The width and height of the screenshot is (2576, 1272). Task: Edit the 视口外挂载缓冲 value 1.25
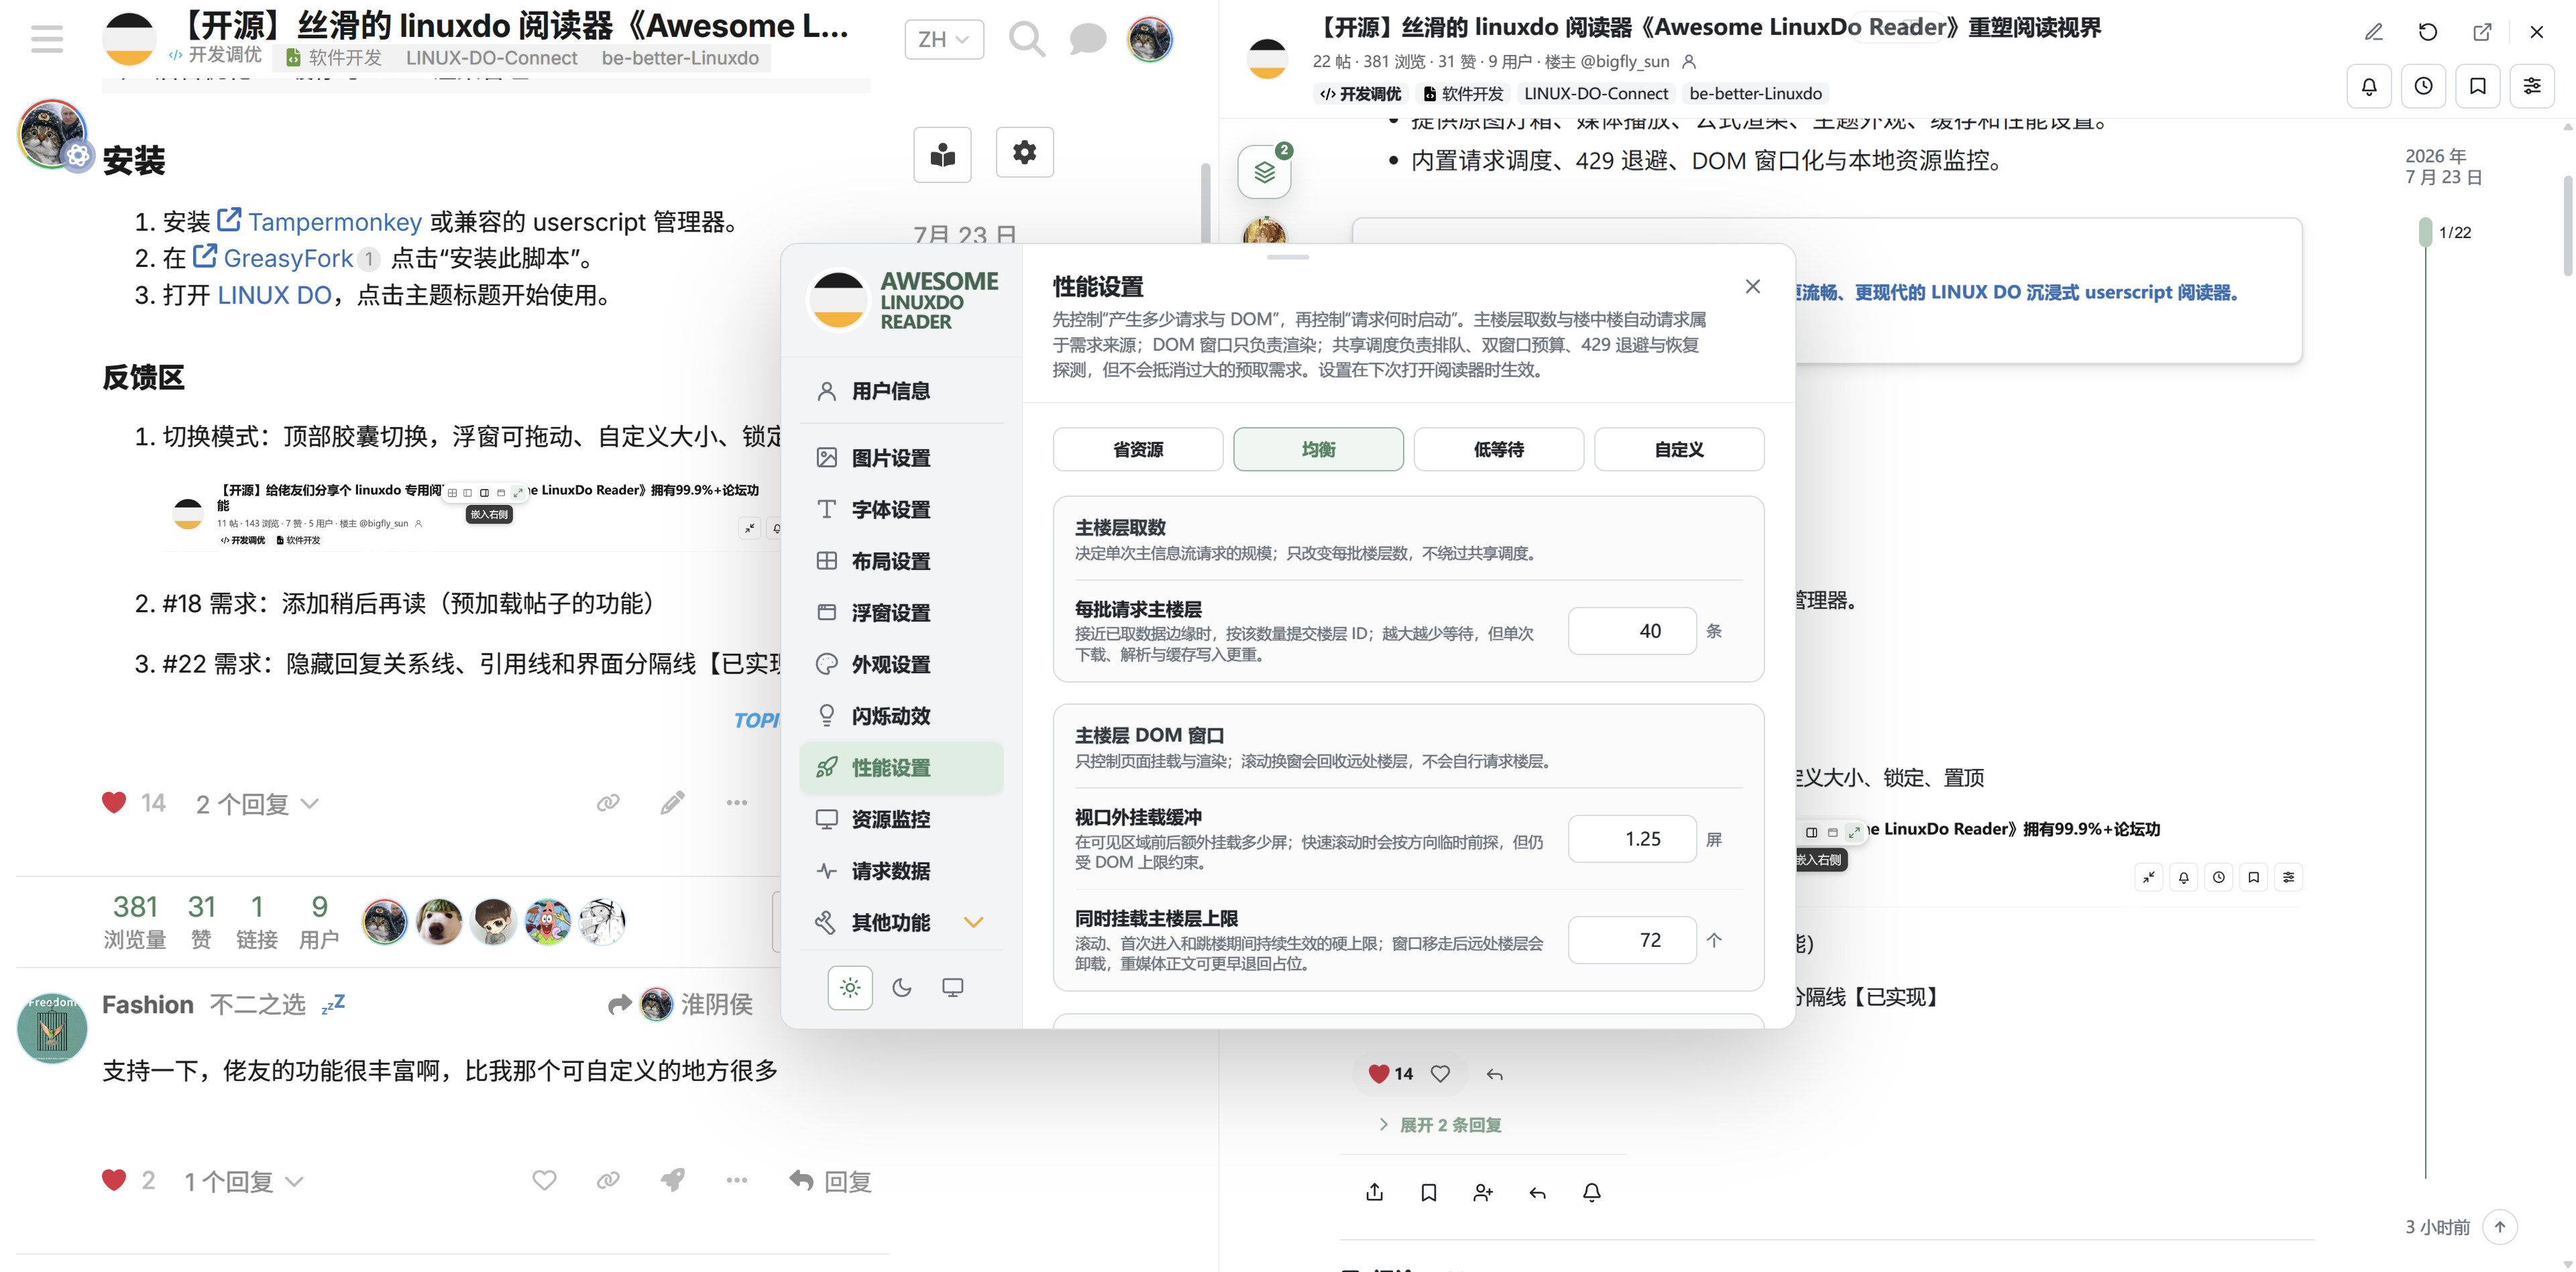tap(1632, 839)
